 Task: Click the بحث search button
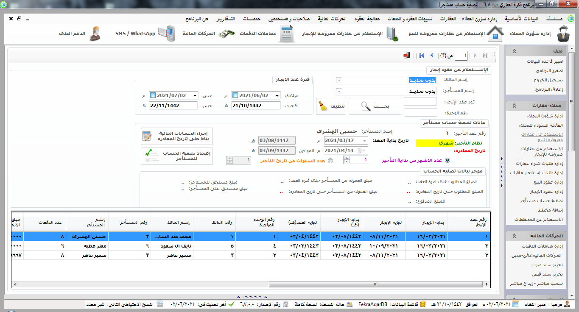(375, 106)
